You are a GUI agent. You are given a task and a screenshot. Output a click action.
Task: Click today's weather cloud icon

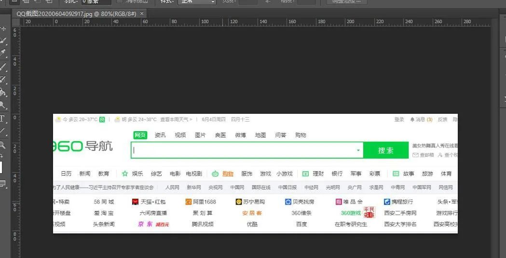58,119
